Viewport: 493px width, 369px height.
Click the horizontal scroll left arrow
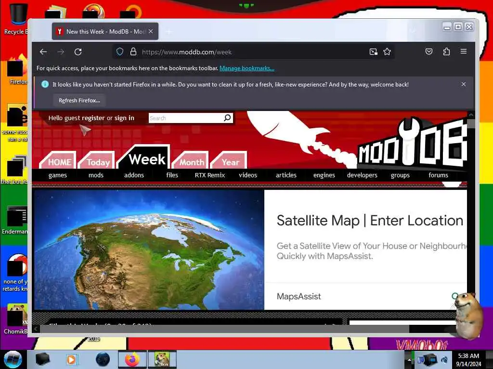[36, 329]
